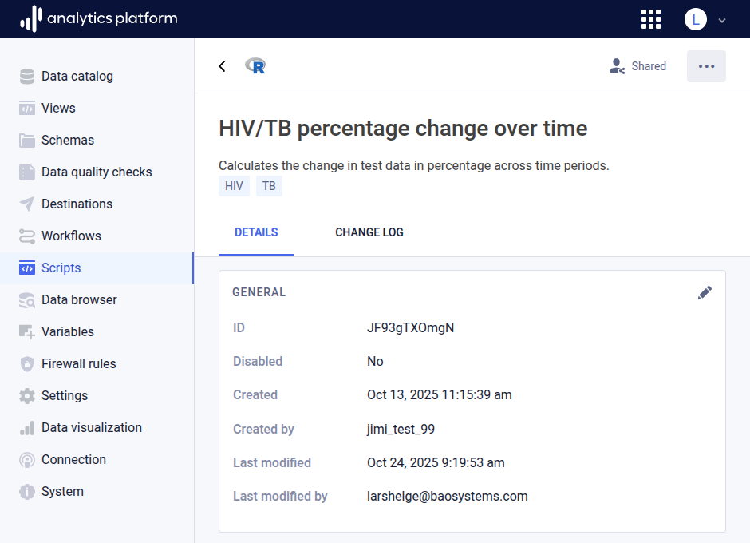This screenshot has height=543, width=750.
Task: Open the Workflows section
Action: coord(71,236)
